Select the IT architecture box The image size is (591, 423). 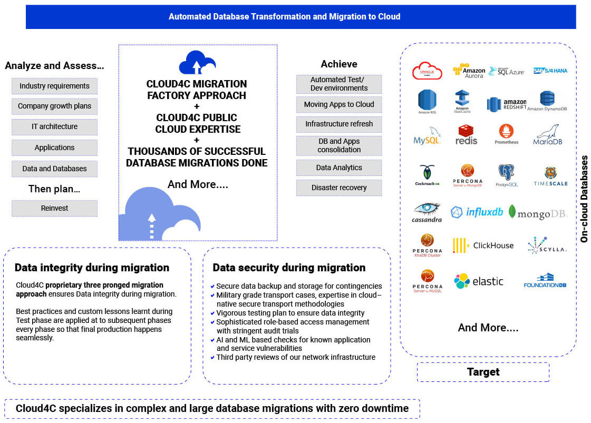click(x=54, y=127)
